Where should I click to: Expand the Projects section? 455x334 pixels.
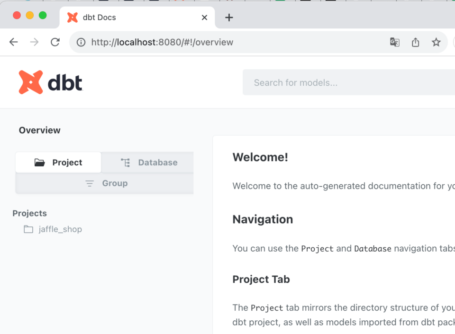coord(29,213)
